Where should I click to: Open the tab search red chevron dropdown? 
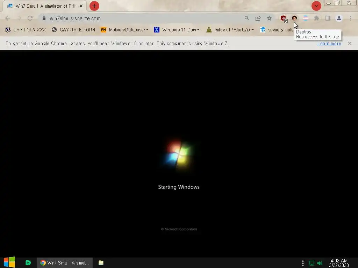click(316, 6)
